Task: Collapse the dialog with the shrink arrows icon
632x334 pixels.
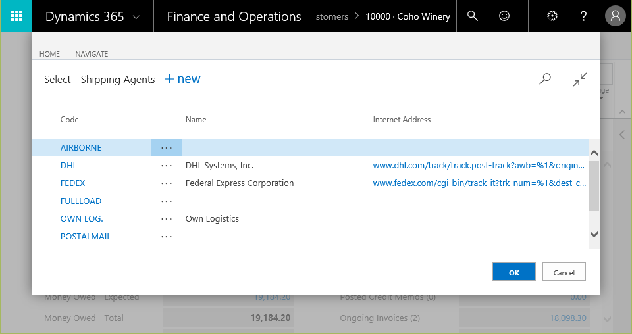Action: tap(579, 80)
